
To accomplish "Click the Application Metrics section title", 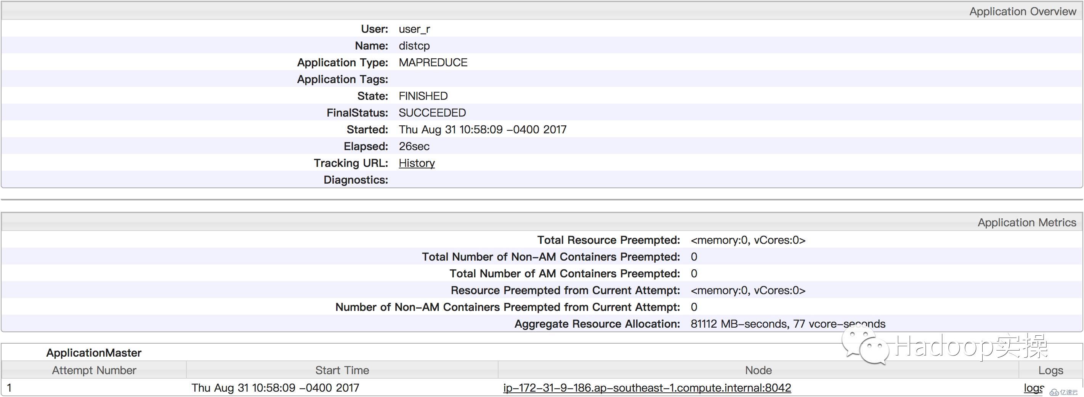I will point(1027,223).
